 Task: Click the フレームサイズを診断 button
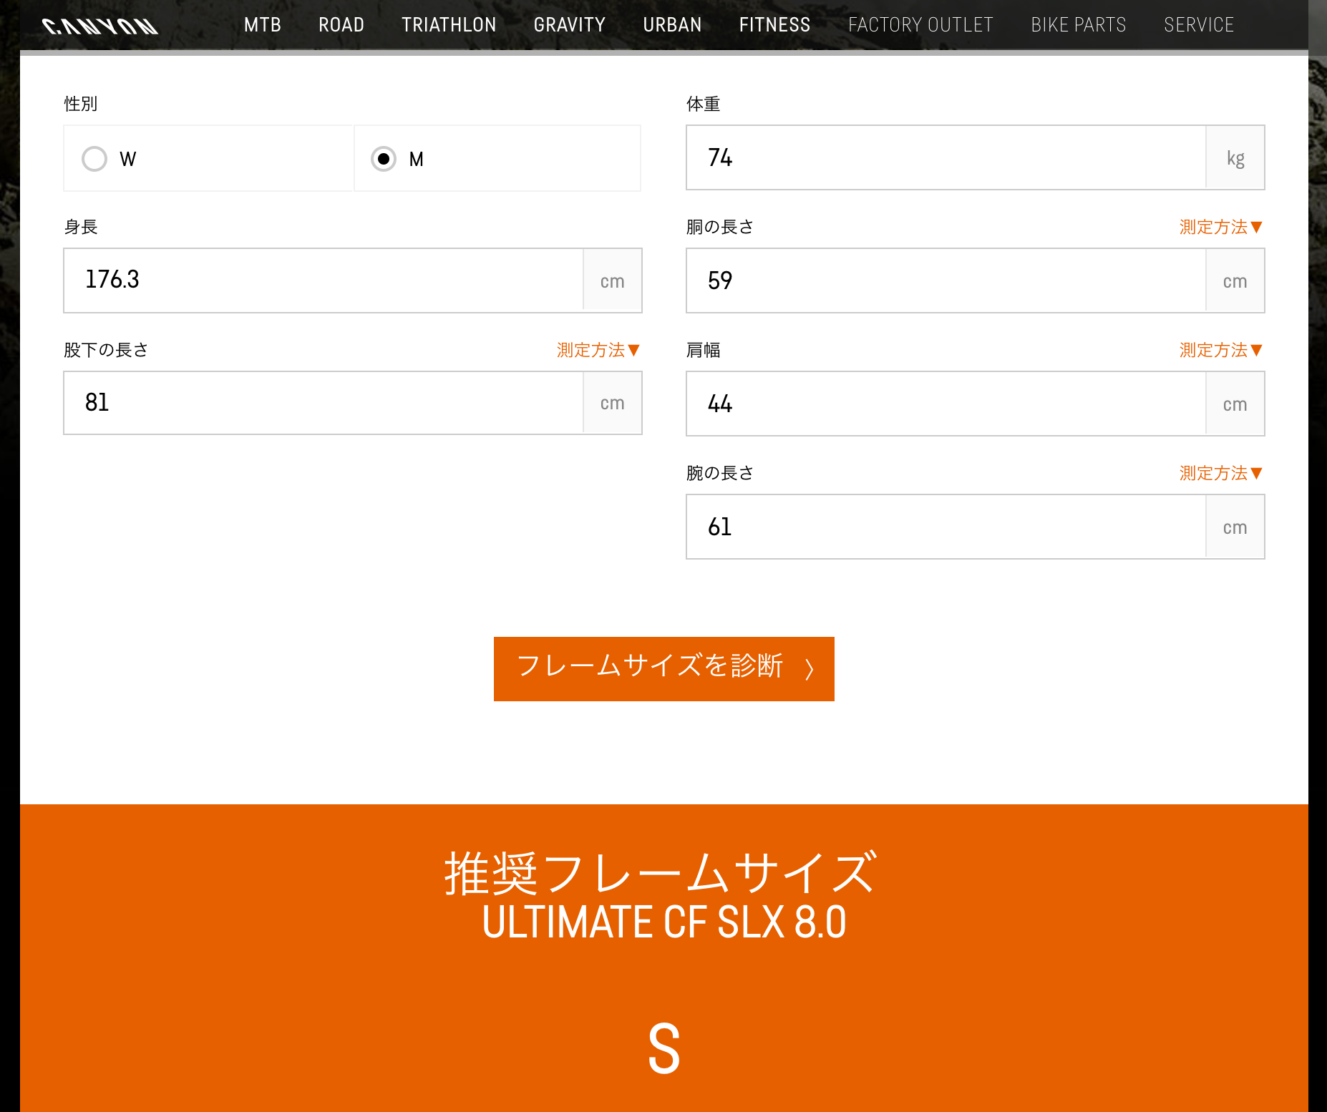click(x=663, y=668)
